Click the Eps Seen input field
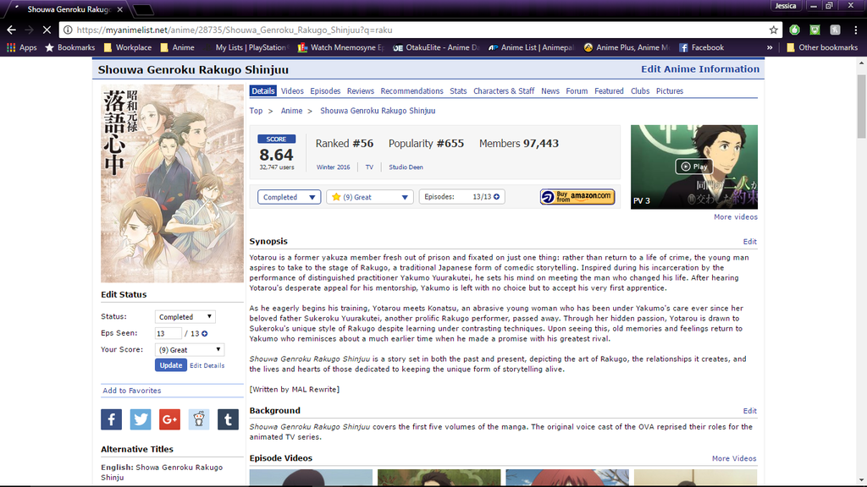This screenshot has height=487, width=867. click(x=168, y=333)
